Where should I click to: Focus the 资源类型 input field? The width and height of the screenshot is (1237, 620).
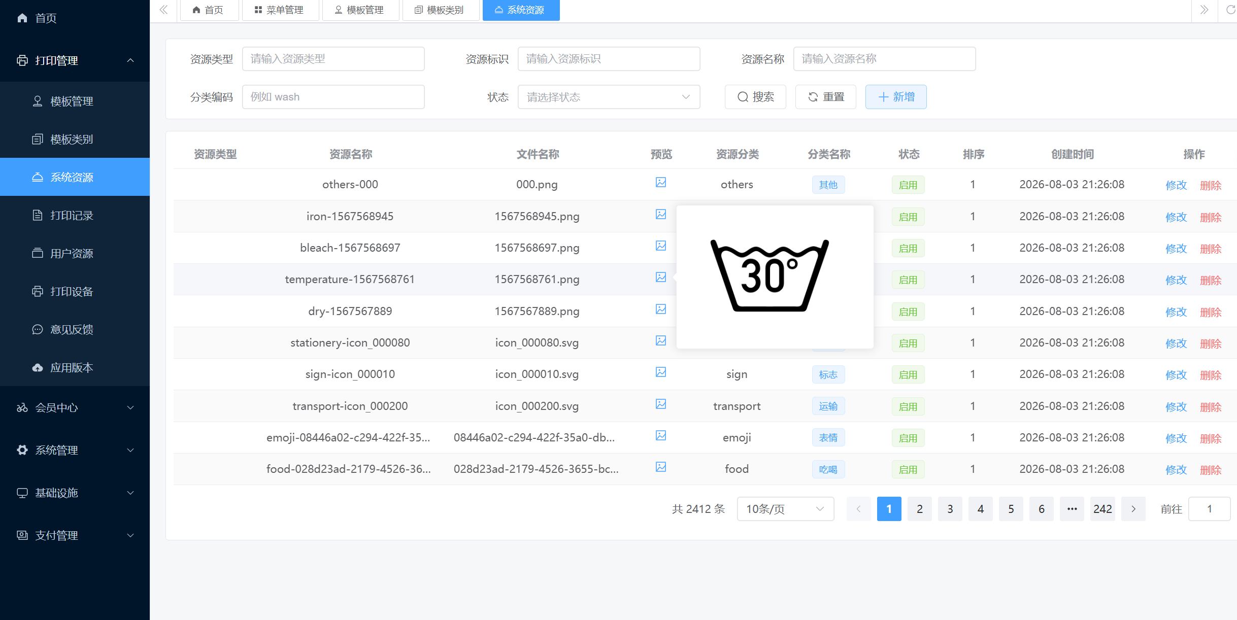tap(333, 59)
